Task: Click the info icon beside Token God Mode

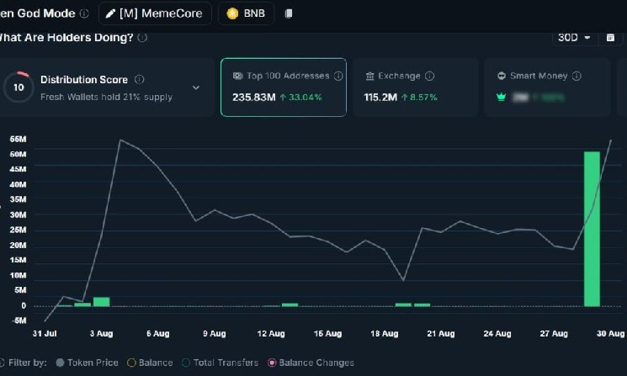Action: [84, 13]
